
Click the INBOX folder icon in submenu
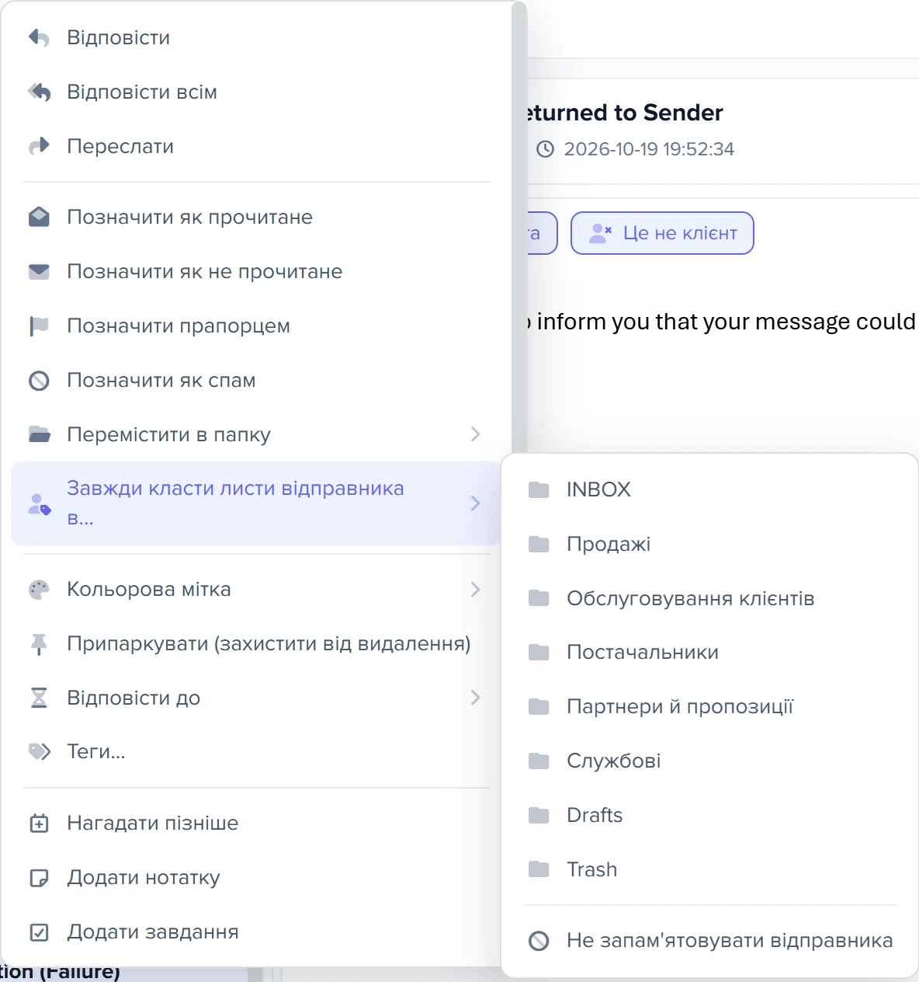(x=539, y=489)
